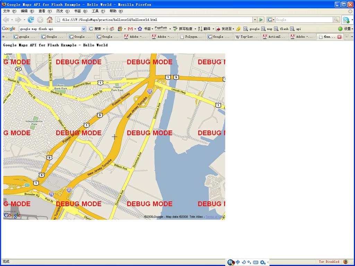Click the 拼写检查 spell check button
Screen dimensions: 355x266
[183, 29]
